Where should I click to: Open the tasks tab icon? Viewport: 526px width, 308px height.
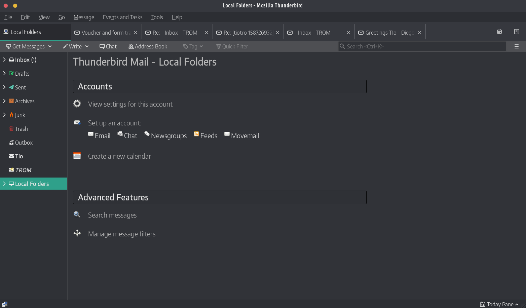pyautogui.click(x=517, y=32)
